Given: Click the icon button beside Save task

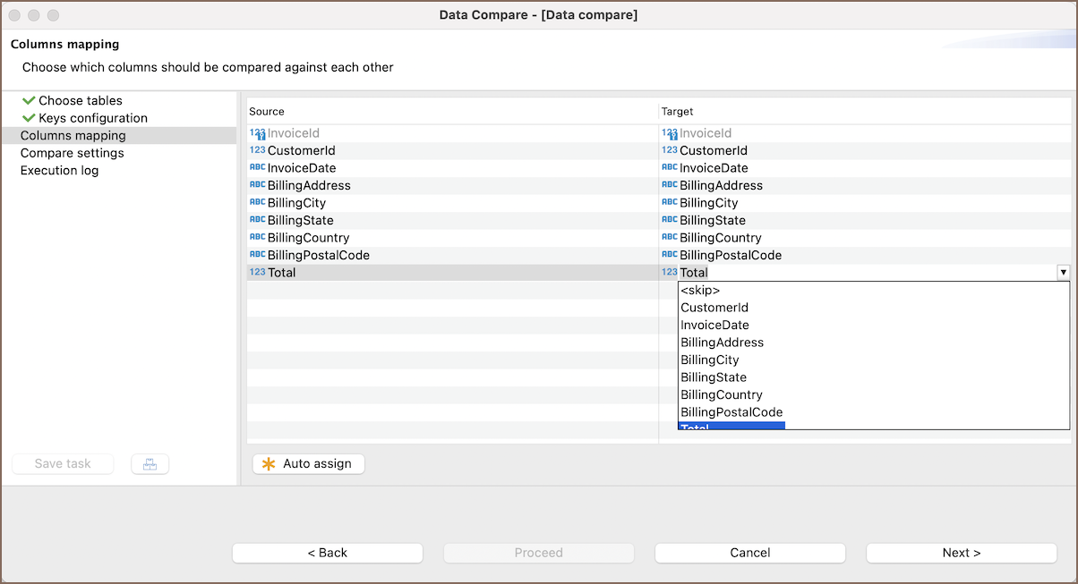Looking at the screenshot, I should pos(150,464).
